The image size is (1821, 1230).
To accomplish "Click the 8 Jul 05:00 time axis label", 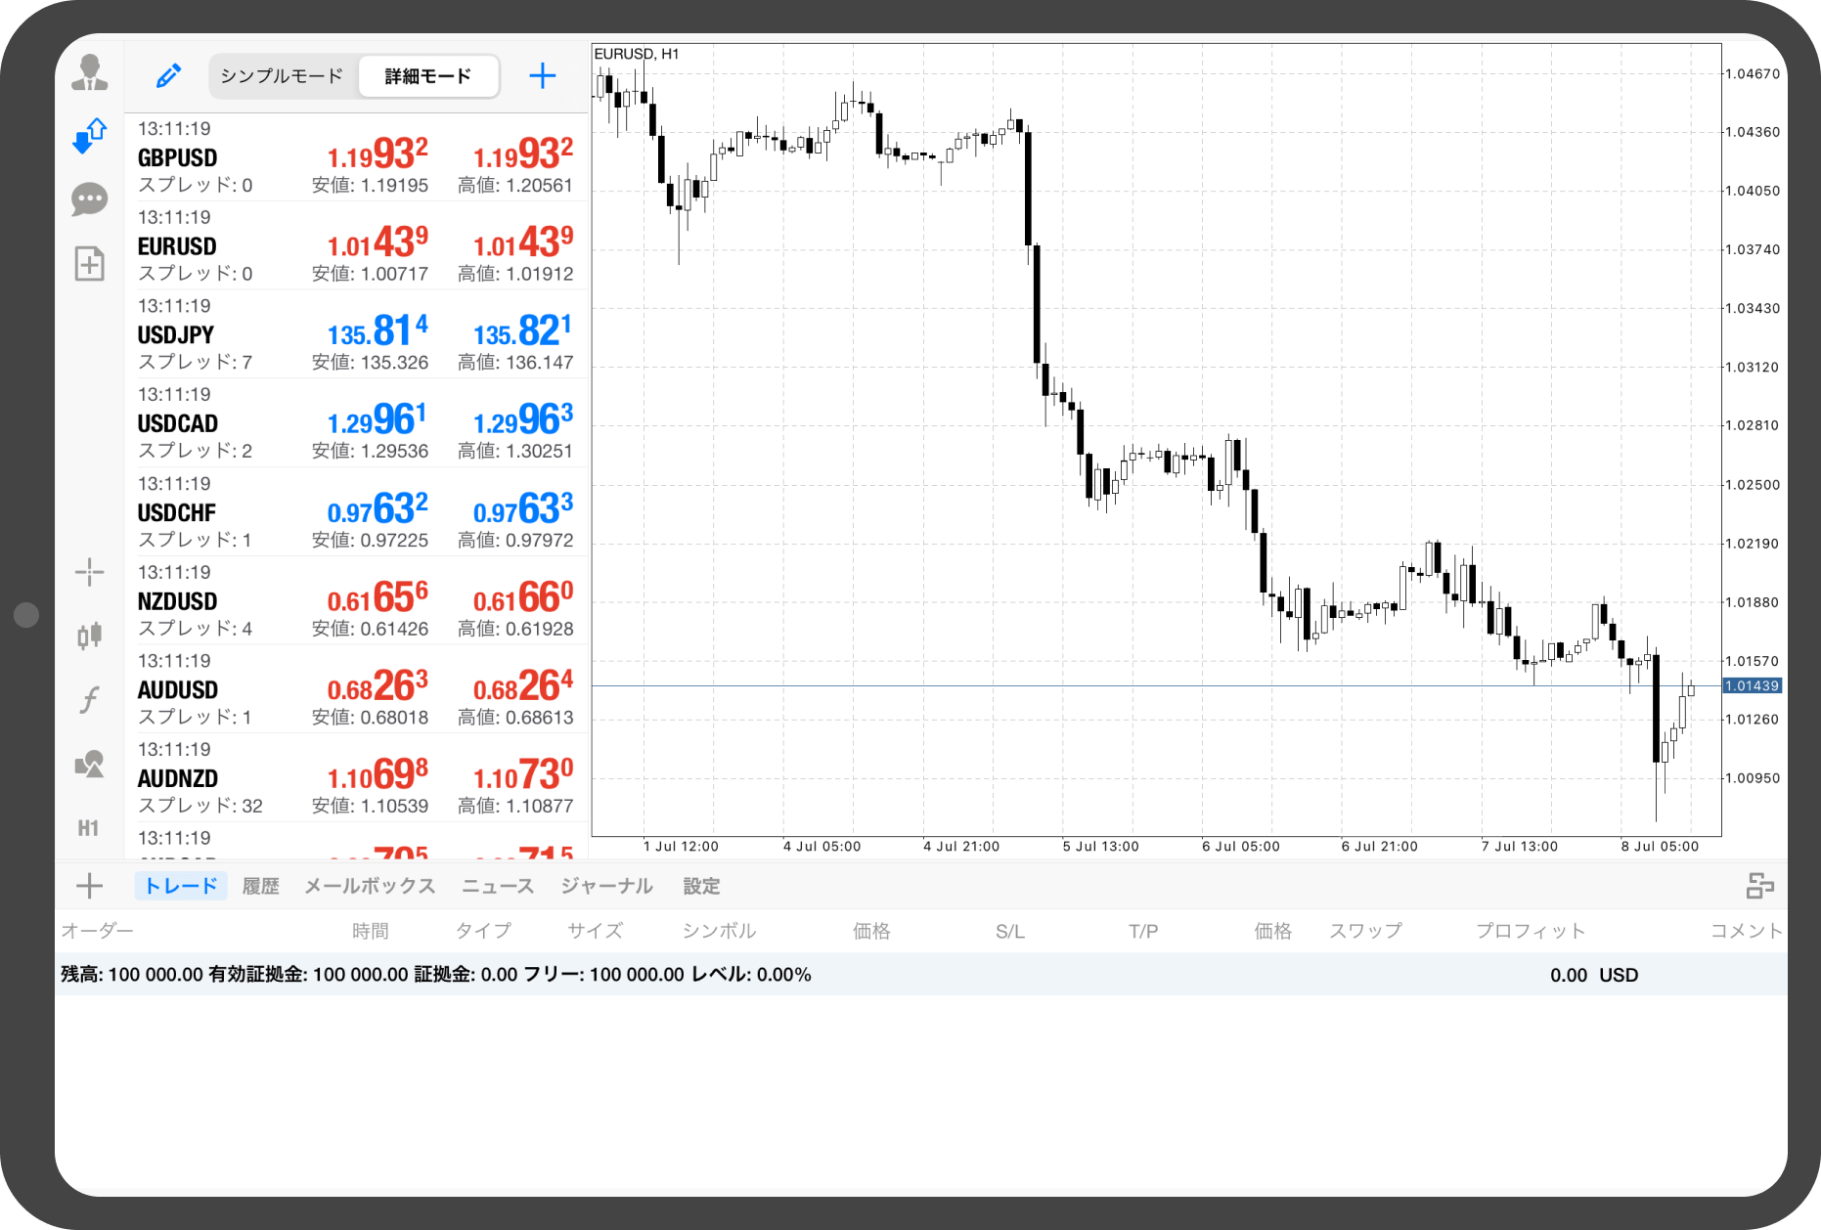I will click(x=1660, y=847).
